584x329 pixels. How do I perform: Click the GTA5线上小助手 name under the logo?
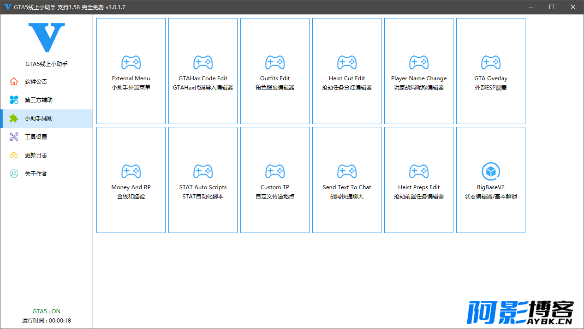[x=47, y=64]
